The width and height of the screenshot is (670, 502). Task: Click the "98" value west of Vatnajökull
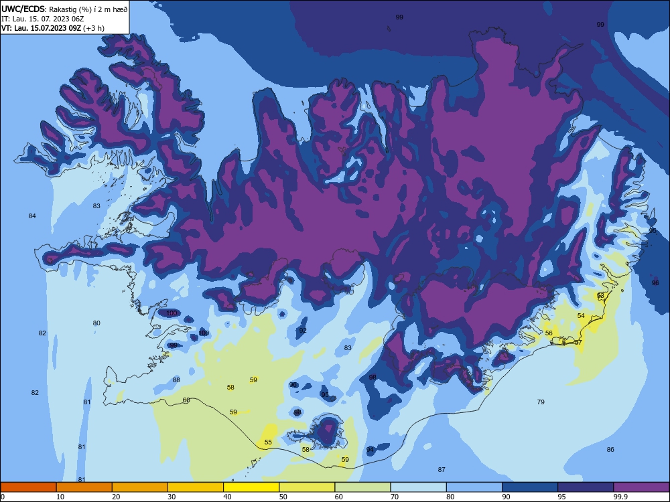(x=373, y=377)
